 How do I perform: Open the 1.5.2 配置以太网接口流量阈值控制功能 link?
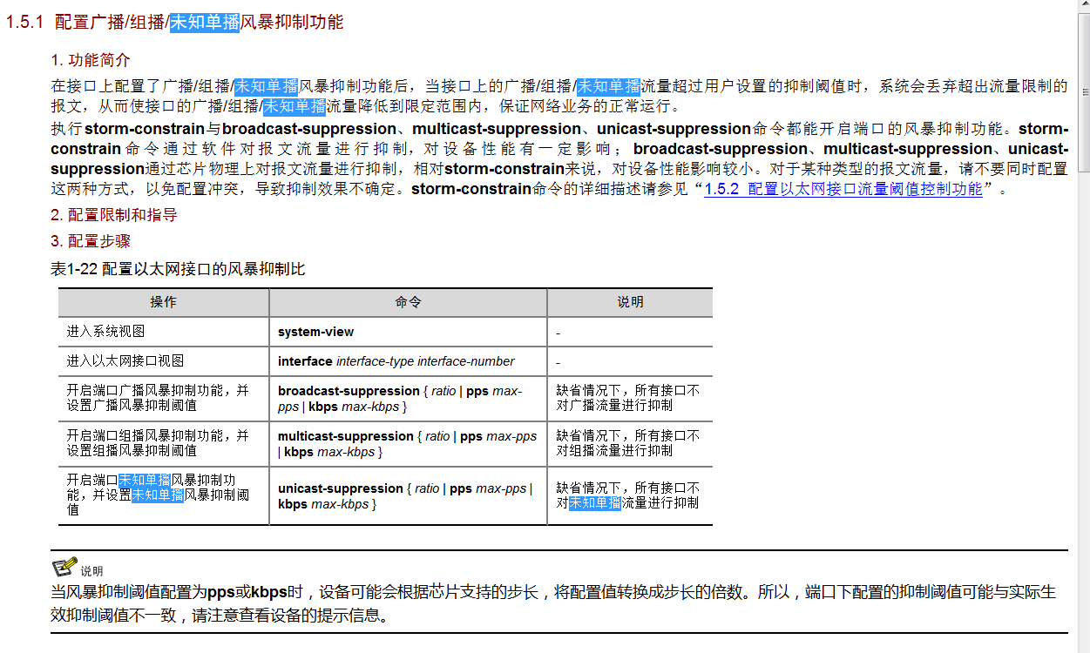click(843, 189)
